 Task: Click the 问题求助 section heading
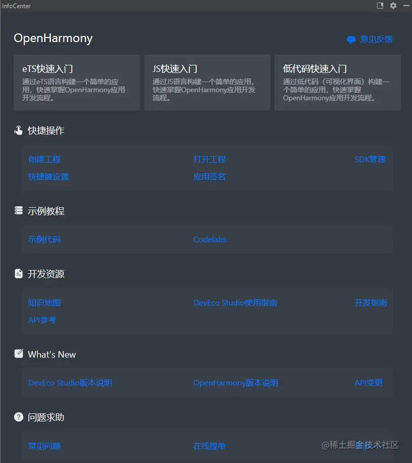point(46,417)
